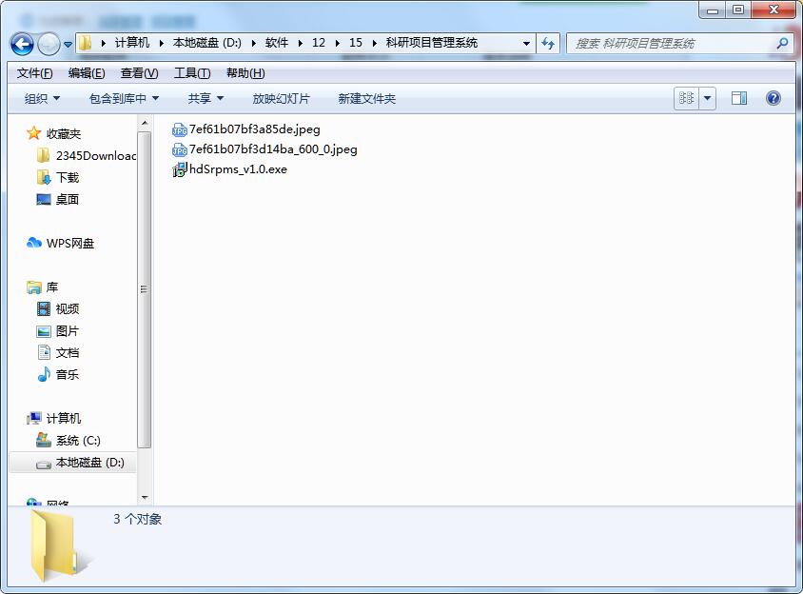This screenshot has height=594, width=803.
Task: Select the 库 libraries node
Action: coord(43,287)
